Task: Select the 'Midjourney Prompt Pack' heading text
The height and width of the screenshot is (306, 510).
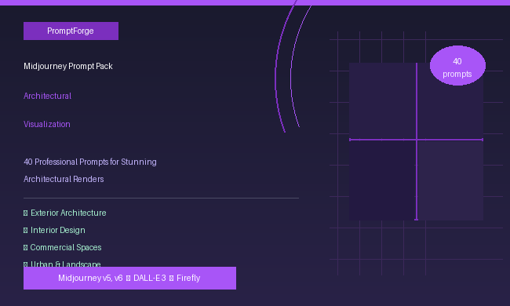Action: [x=68, y=67]
